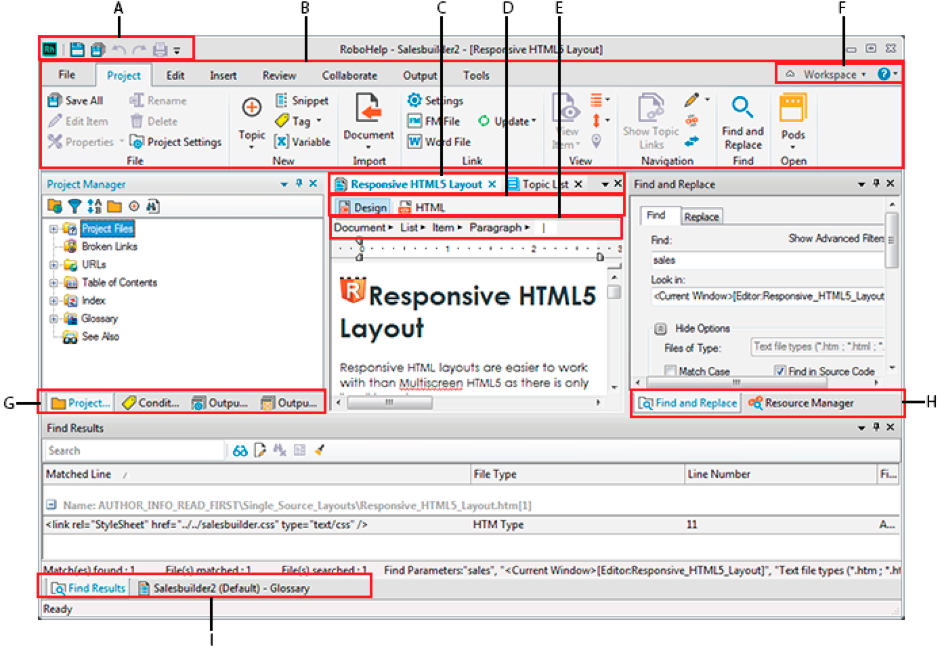
Task: Click Paragraph in the breadcrumb bar
Action: (x=496, y=228)
